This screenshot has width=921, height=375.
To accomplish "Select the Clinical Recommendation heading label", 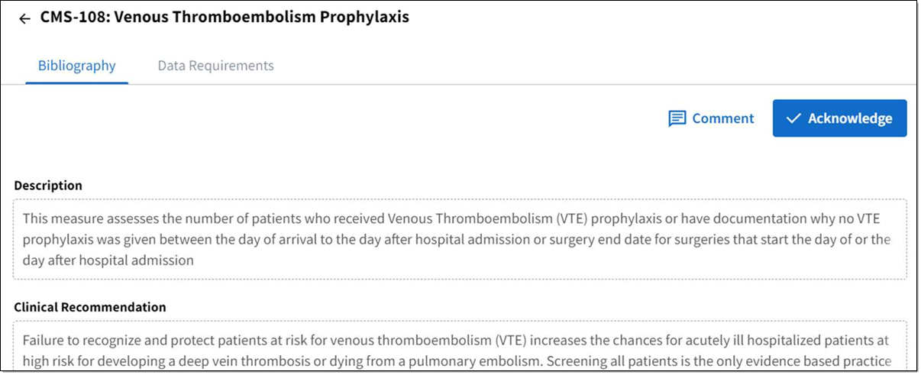I will click(x=90, y=307).
